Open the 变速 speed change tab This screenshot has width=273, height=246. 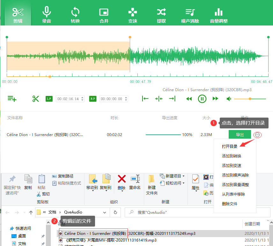pos(133,15)
